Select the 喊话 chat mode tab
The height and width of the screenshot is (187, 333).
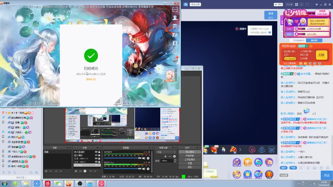[x=284, y=168]
